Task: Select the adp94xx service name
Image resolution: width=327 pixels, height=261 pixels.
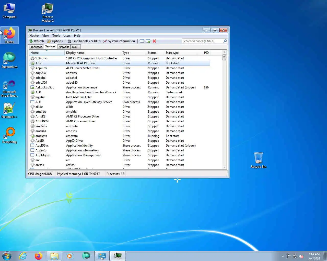Action: click(41, 73)
